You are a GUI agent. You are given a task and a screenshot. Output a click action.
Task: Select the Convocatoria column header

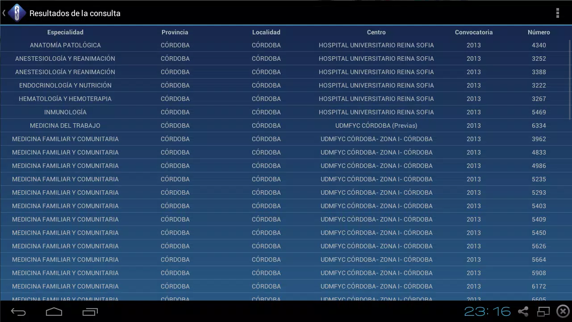[x=474, y=32]
